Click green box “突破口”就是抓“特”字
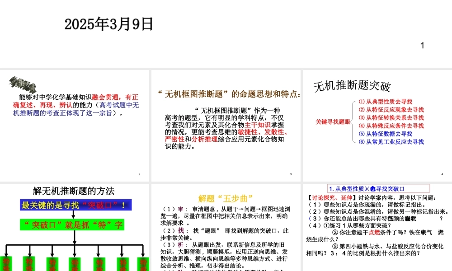Image resolution: width=452 pixels, height=271 pixels. [72, 225]
